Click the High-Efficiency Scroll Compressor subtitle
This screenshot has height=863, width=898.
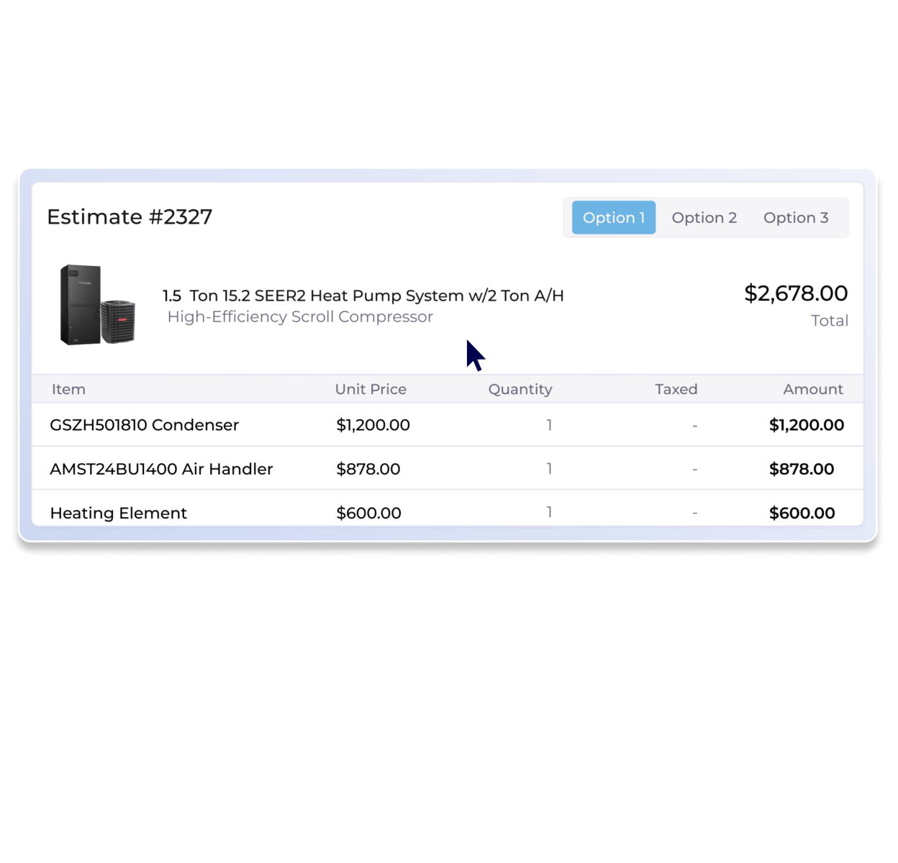click(x=300, y=316)
